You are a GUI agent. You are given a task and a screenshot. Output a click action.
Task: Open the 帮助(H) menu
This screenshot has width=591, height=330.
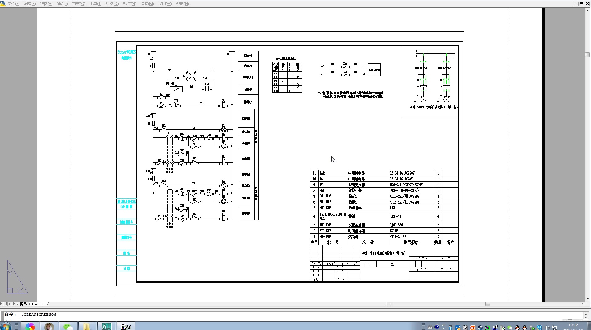(182, 4)
